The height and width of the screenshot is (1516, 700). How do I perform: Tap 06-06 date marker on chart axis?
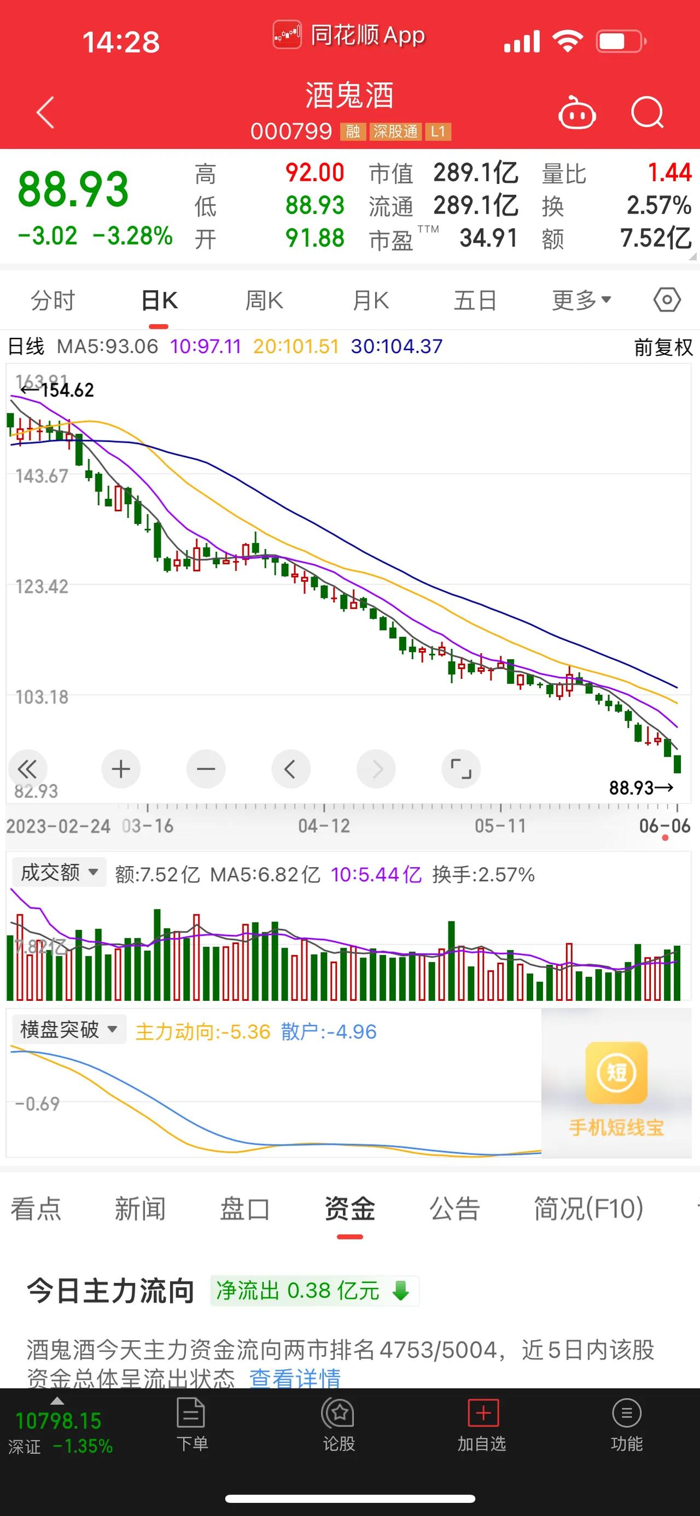[x=665, y=826]
